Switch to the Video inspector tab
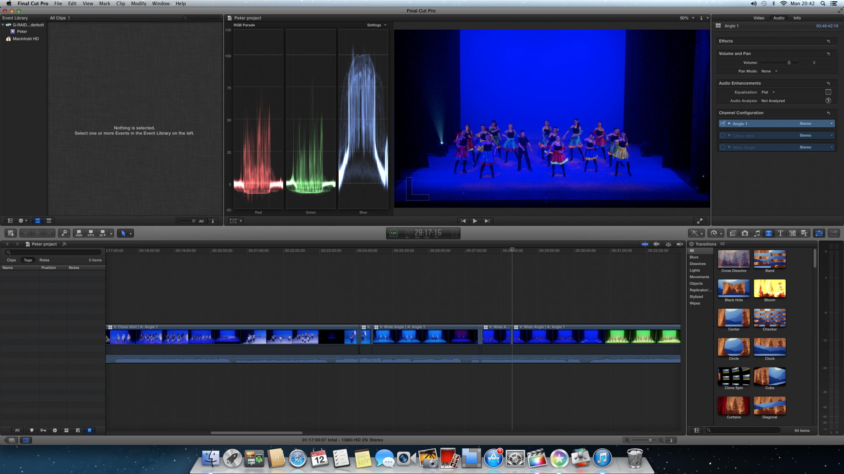This screenshot has width=844, height=474. [x=759, y=18]
